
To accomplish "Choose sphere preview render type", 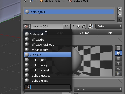I will click(x=119, y=53).
